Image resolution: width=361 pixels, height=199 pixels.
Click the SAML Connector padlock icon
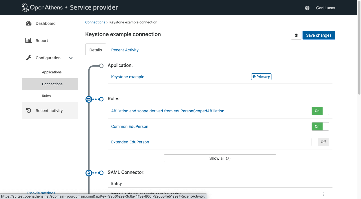pyautogui.click(x=89, y=173)
